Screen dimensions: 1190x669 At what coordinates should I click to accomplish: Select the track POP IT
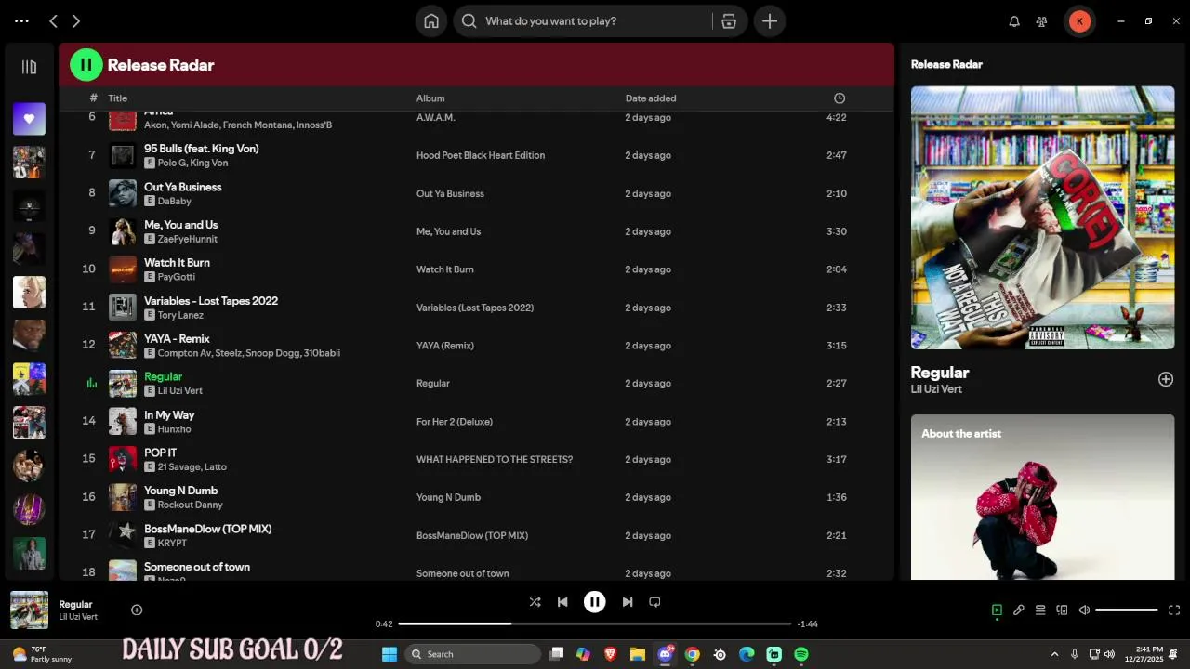[160, 453]
